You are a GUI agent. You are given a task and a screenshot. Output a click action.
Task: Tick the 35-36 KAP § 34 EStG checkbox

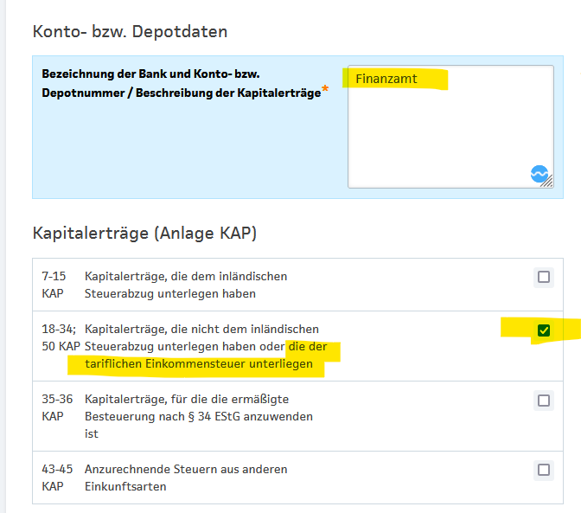point(544,401)
